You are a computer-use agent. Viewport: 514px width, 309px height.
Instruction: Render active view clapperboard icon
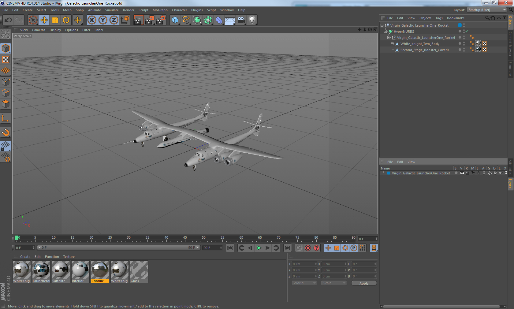coord(138,20)
